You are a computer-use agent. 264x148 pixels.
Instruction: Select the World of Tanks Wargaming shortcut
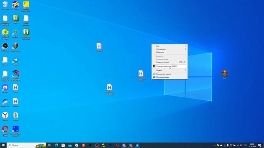[x=16, y=47]
